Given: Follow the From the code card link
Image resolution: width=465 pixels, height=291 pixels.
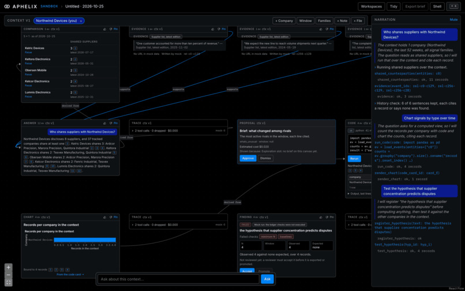Looking at the screenshot, I should point(70,275).
